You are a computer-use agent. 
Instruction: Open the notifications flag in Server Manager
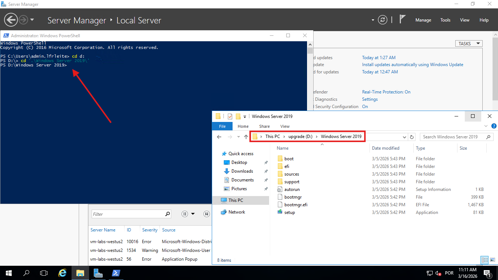coord(402,19)
